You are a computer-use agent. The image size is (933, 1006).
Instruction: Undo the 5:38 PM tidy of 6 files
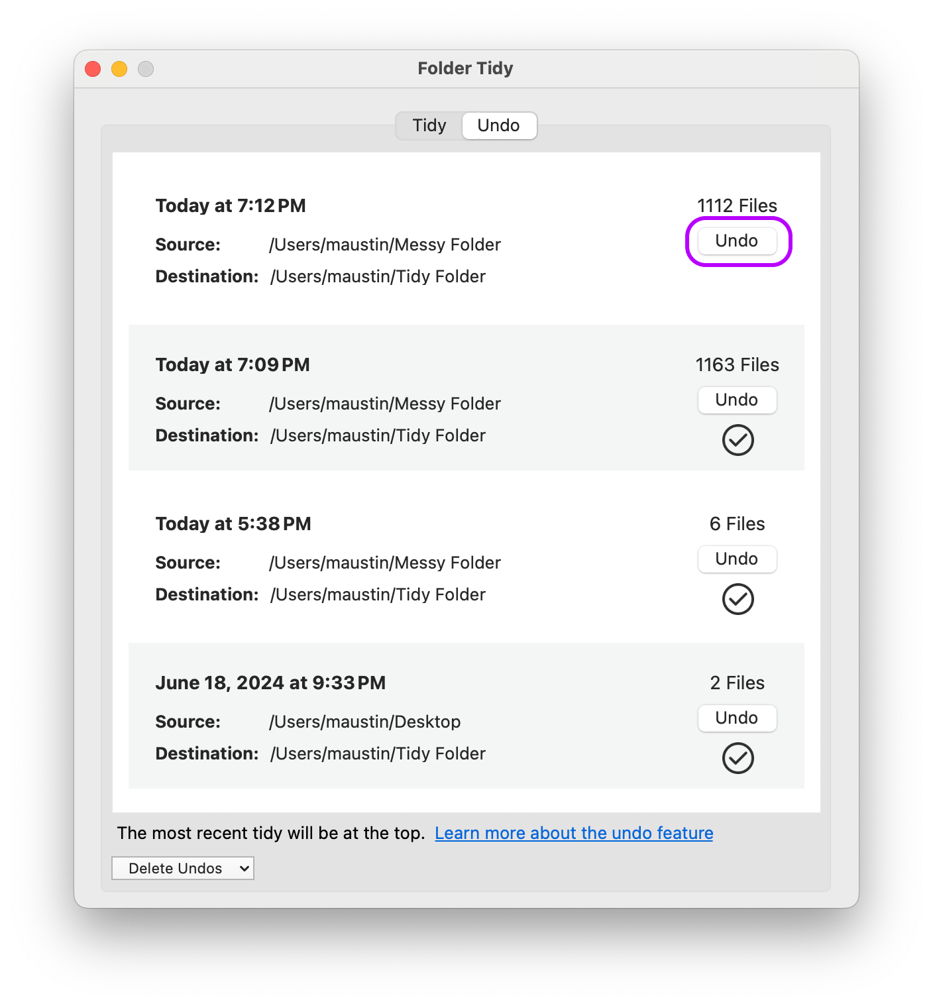737,559
